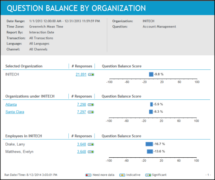The height and width of the screenshot is (180, 215).
Task: Open the 7,297 responses link
Action: (x=82, y=112)
